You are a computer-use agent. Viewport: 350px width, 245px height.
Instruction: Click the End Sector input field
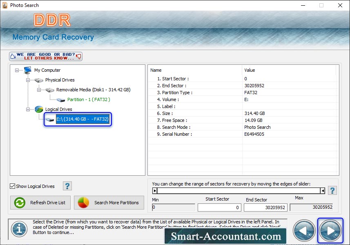tap(265, 207)
